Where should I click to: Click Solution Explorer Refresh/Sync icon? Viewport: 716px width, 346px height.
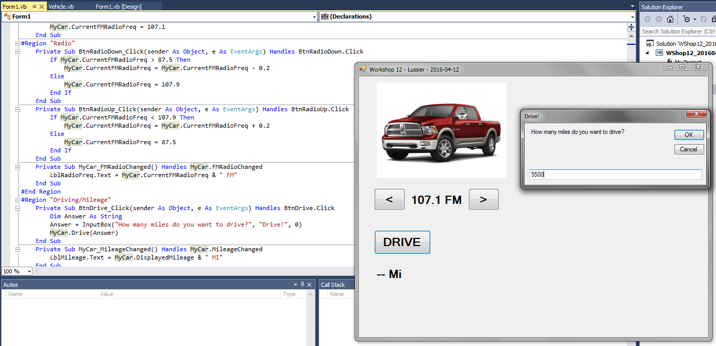[703, 19]
